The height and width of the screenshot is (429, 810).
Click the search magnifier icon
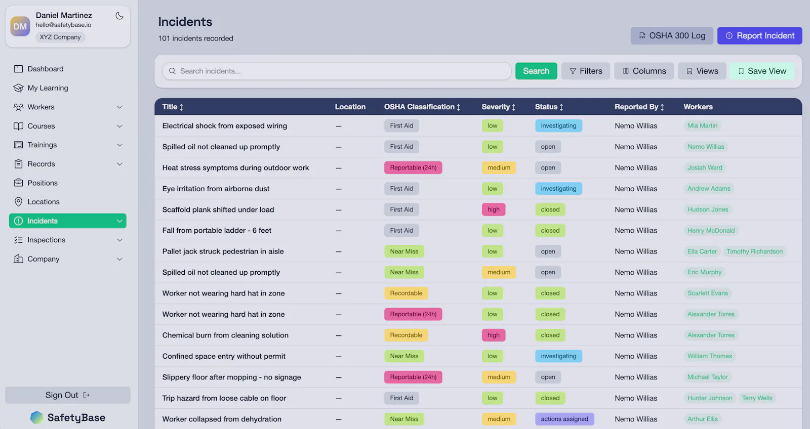[172, 71]
